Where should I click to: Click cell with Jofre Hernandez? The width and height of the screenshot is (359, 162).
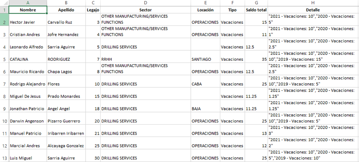coord(66,32)
